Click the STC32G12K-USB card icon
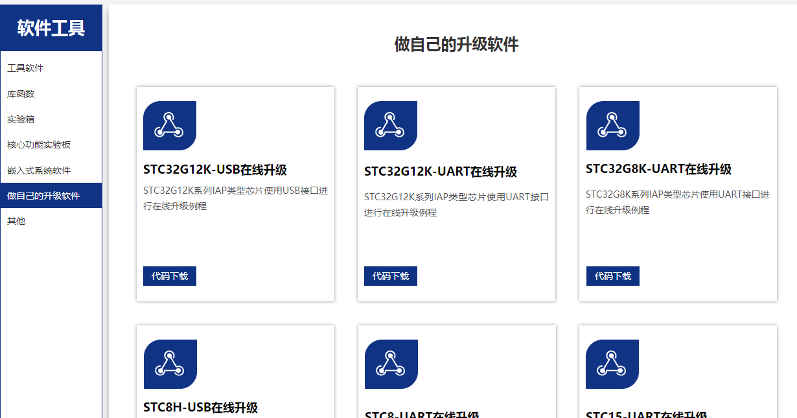The width and height of the screenshot is (797, 418). [170, 126]
